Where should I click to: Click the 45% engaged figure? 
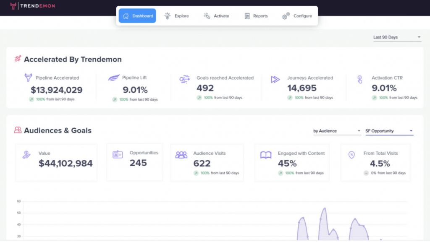pos(287,164)
